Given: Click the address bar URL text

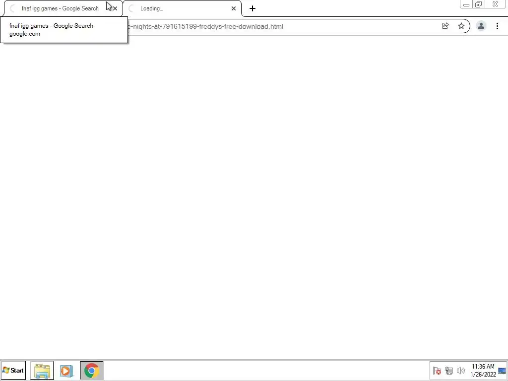Looking at the screenshot, I should coord(205,27).
